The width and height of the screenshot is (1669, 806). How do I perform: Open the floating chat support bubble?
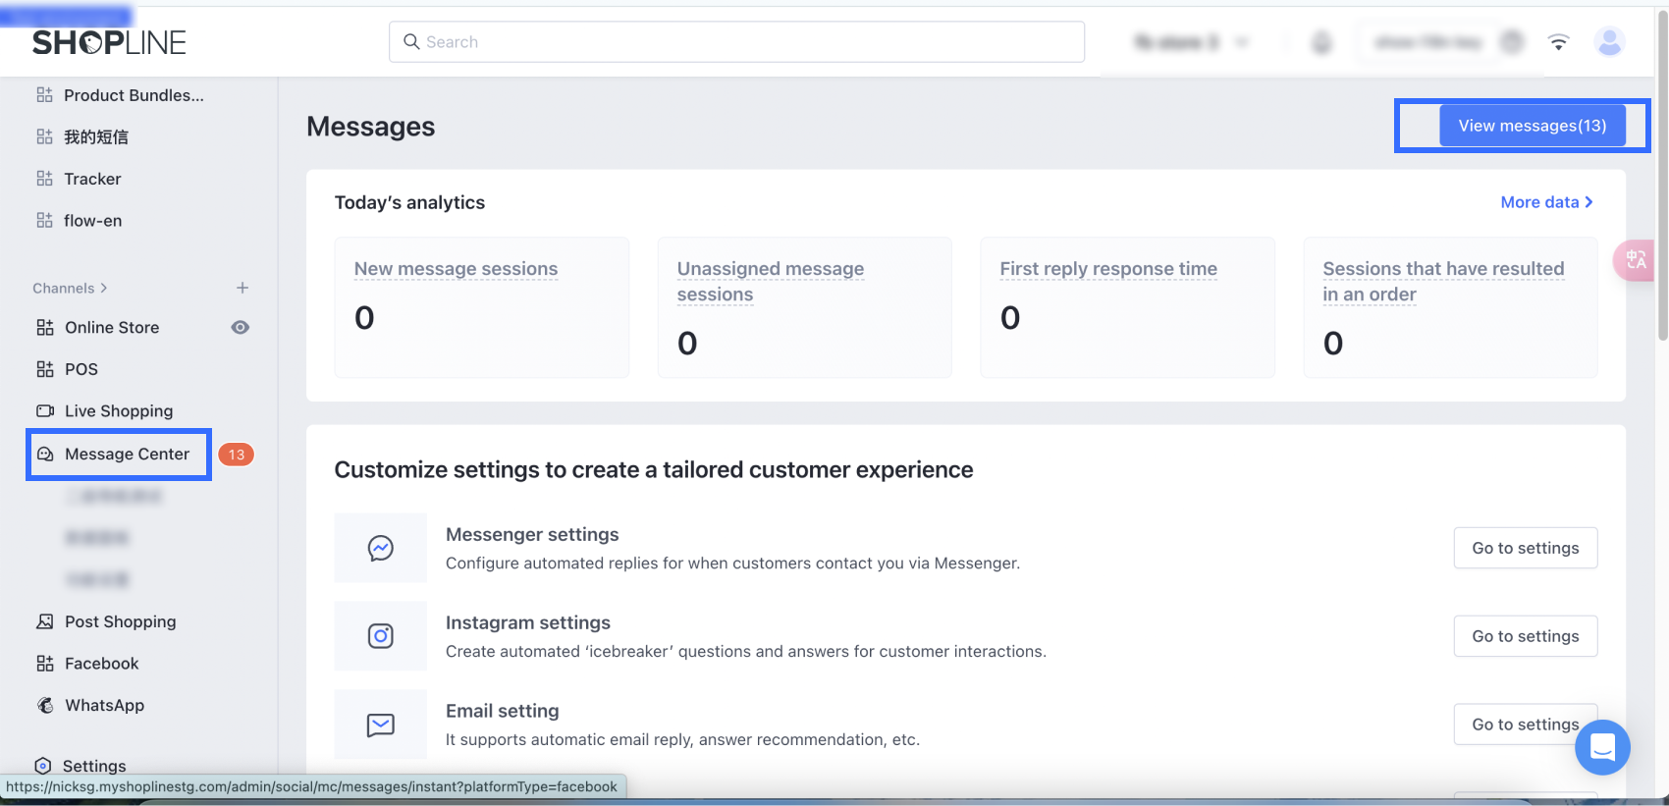(x=1602, y=747)
